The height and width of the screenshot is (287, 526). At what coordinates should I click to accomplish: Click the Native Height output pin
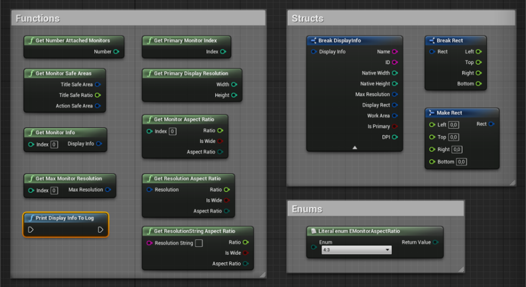click(x=395, y=84)
